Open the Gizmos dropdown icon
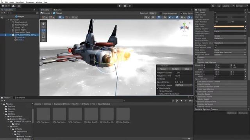Screen dimensions: 250x140 [190, 17]
